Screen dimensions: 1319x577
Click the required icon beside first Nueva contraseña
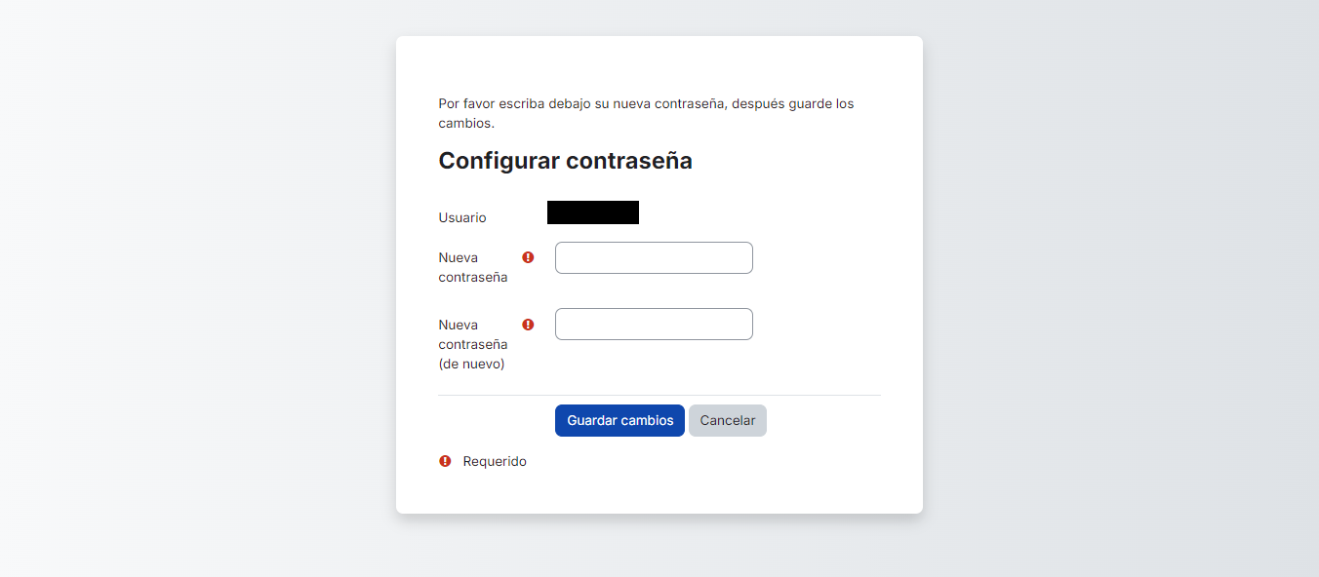[x=528, y=257]
